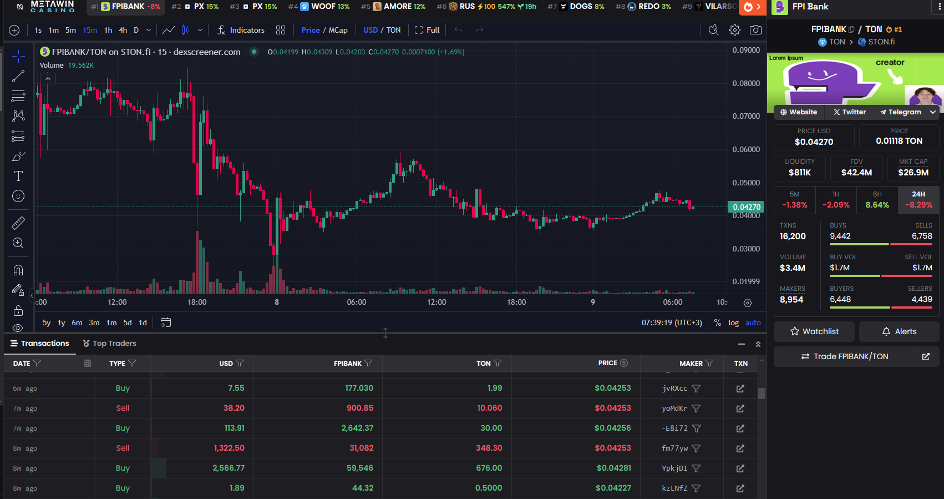
Task: Open the go to date calendar
Action: coord(166,322)
